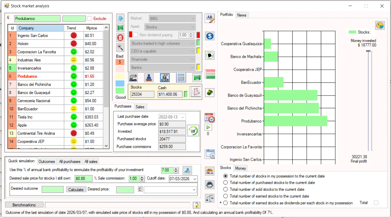Click the C button near Desired price
The image size is (391, 218).
pyautogui.click(x=140, y=189)
